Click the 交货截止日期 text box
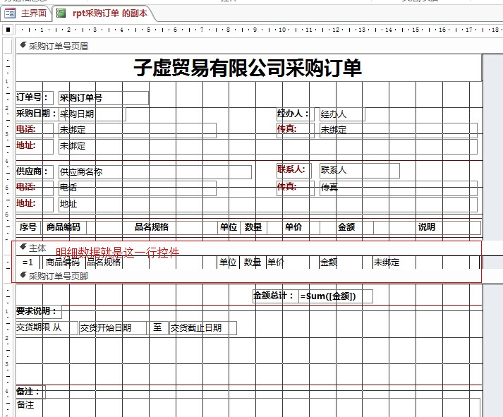This screenshot has width=503, height=417. (203, 328)
